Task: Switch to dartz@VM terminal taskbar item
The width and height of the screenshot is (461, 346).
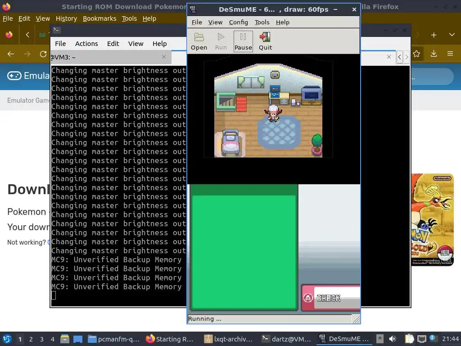Action: click(286, 339)
